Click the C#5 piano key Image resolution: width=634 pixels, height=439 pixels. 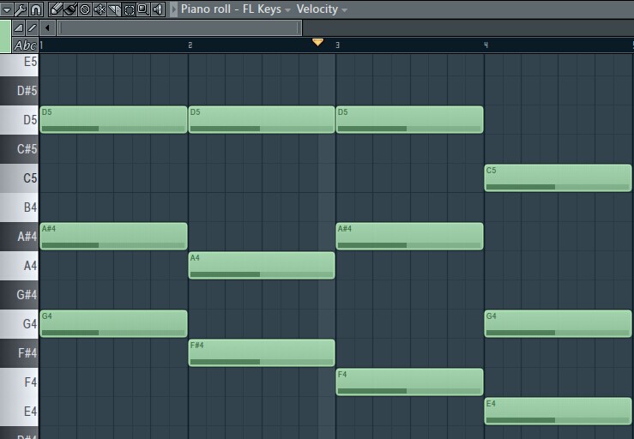tap(19, 148)
